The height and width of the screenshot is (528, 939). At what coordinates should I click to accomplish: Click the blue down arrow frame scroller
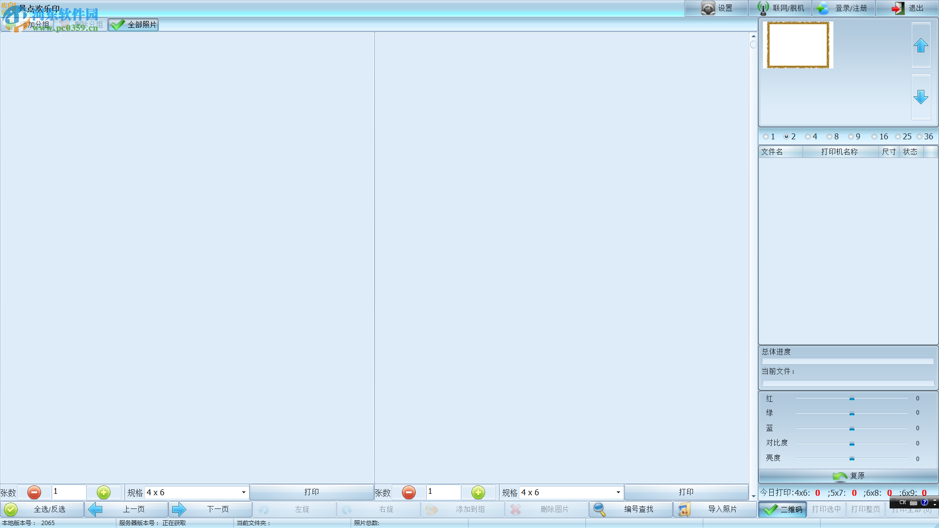(x=920, y=97)
